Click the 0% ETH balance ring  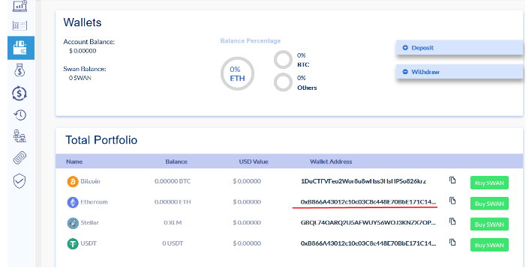pos(237,73)
